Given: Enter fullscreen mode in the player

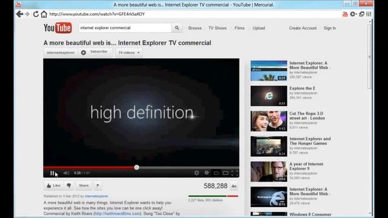Looking at the screenshot, I should click(235, 173).
